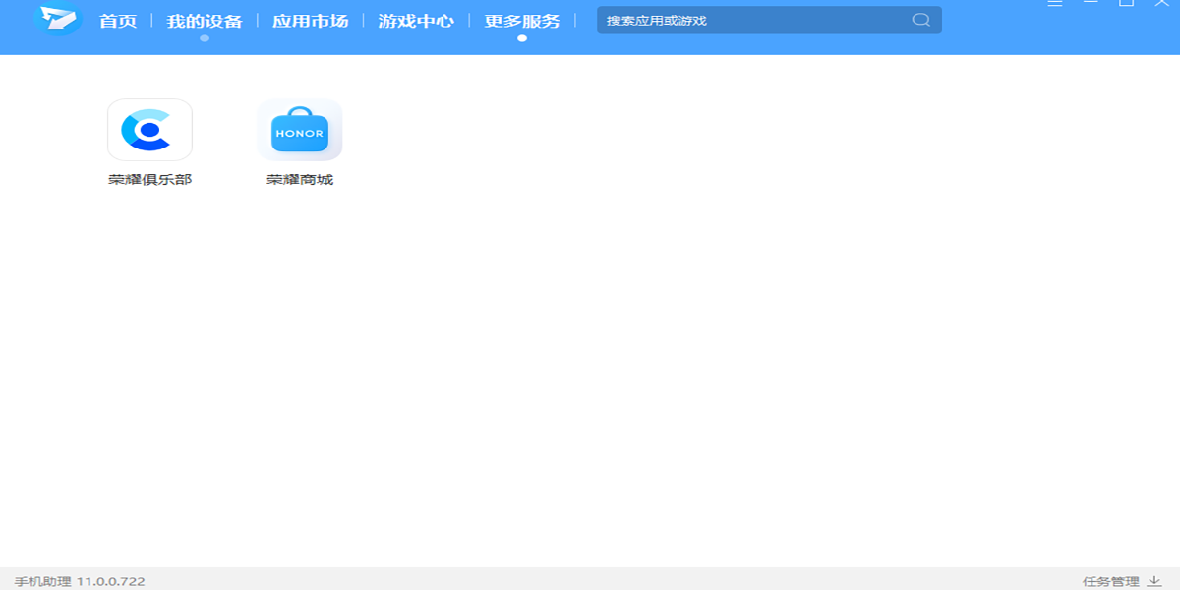
Task: Click the 手机助理 11.0.0.722 version text
Action: click(x=80, y=581)
